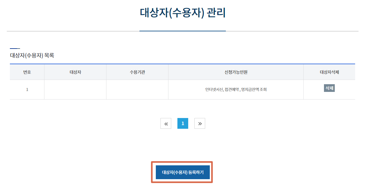Select row number 1 in the 번호 column

[x=27, y=90]
